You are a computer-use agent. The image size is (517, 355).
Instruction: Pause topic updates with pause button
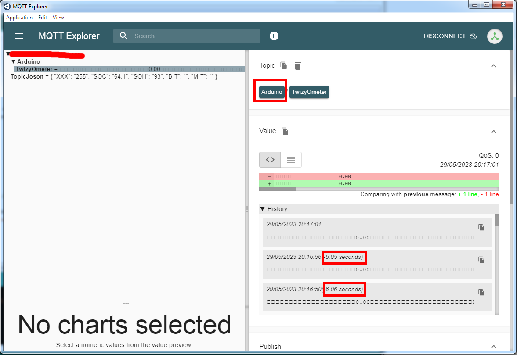(274, 36)
